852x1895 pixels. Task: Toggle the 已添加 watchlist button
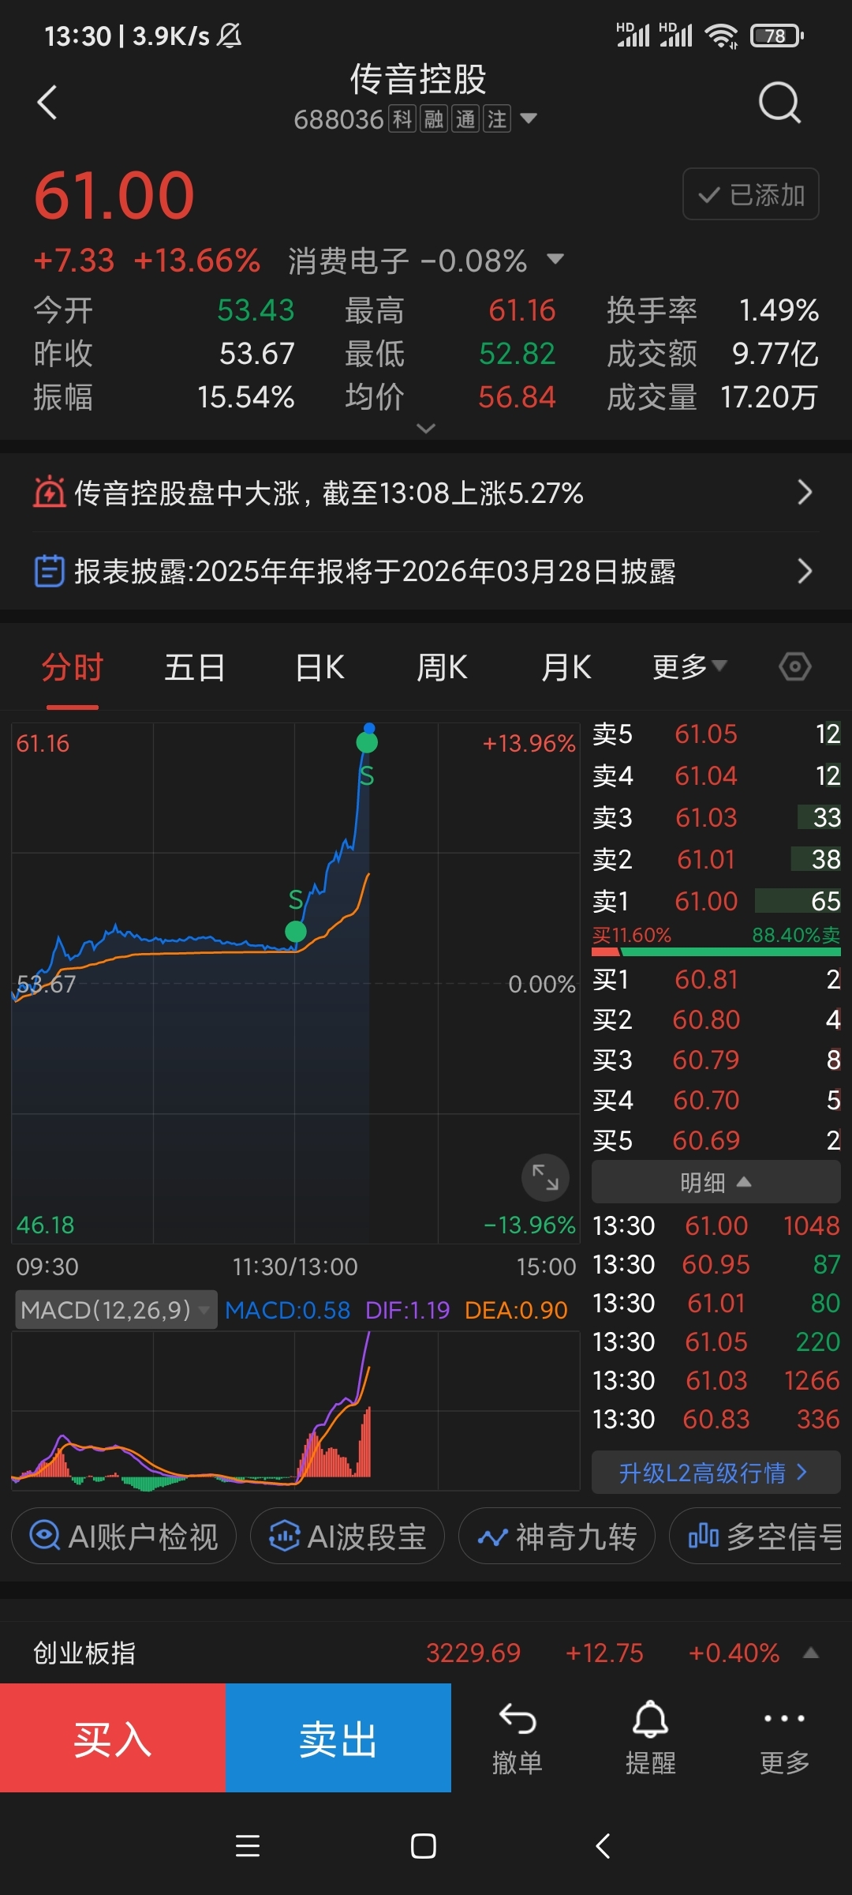750,194
